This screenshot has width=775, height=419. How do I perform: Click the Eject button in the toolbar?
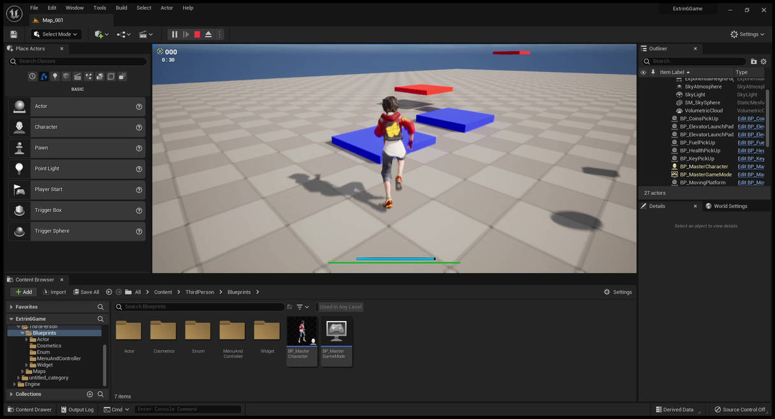209,34
